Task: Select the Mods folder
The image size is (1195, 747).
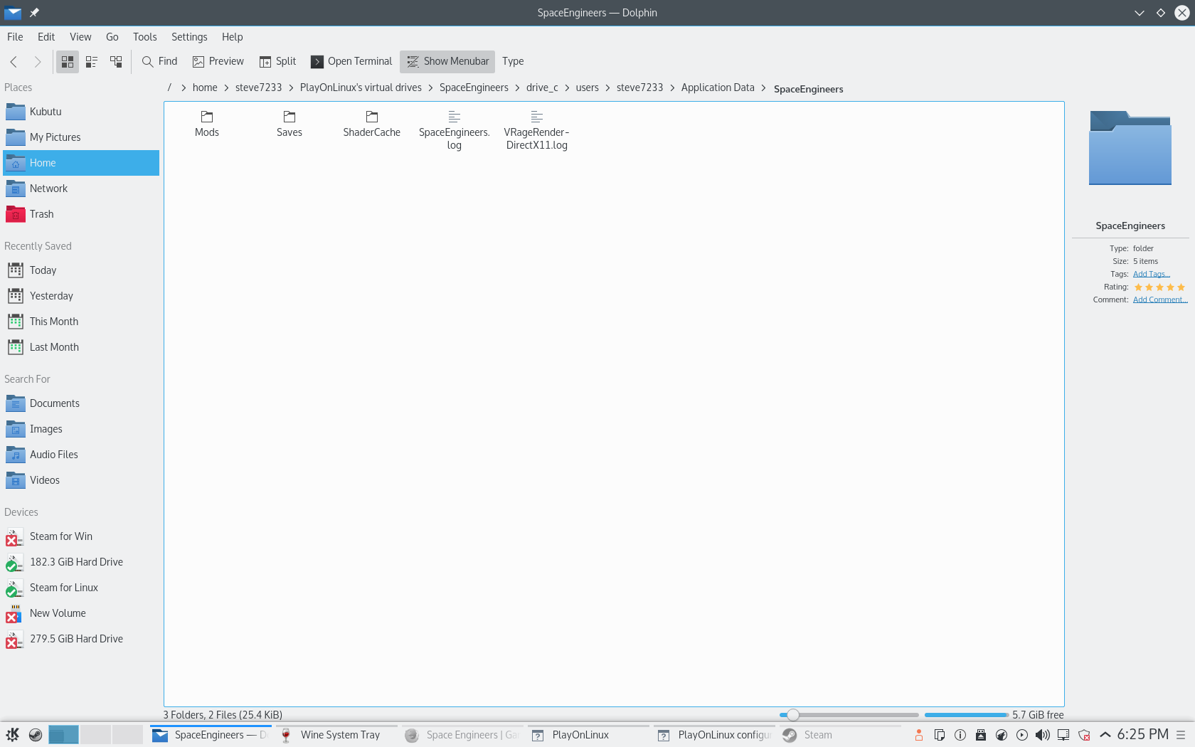Action: pos(207,124)
